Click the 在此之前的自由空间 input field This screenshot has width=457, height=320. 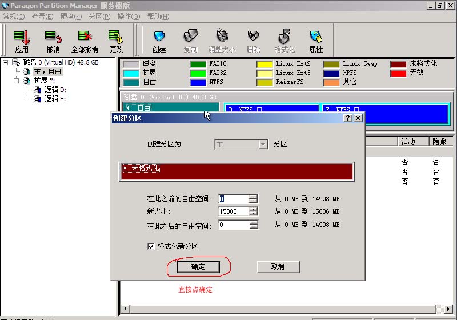coord(234,199)
